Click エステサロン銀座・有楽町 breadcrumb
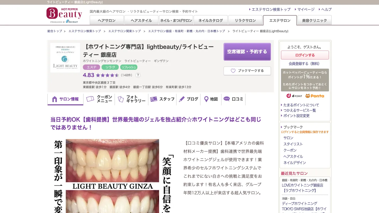The width and height of the screenshot is (379, 213). tap(187, 31)
